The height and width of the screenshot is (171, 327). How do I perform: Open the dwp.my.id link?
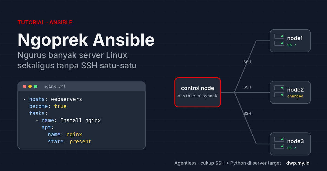tap(298, 163)
